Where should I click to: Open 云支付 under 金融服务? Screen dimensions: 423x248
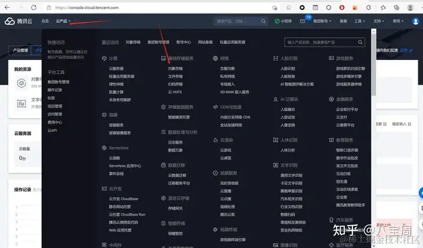pyautogui.click(x=341, y=117)
